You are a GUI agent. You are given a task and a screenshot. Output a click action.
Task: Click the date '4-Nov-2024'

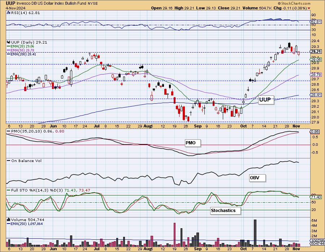coord(16,8)
